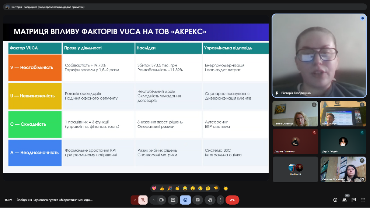
Task: Open the meeting details info panel
Action: point(335,200)
